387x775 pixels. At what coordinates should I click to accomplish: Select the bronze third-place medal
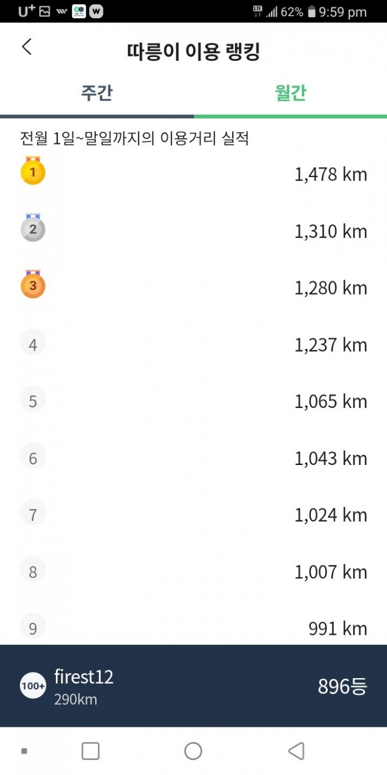(33, 285)
